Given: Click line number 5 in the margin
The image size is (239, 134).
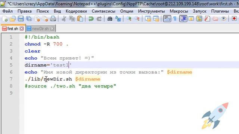Looking at the screenshot, I should [x=11, y=65].
